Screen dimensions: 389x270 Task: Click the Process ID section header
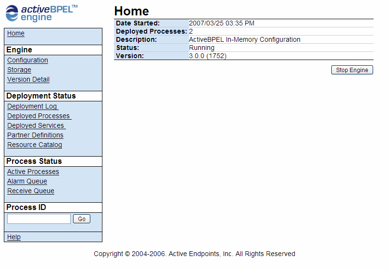(26, 207)
